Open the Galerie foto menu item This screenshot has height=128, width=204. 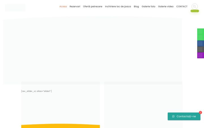(148, 6)
